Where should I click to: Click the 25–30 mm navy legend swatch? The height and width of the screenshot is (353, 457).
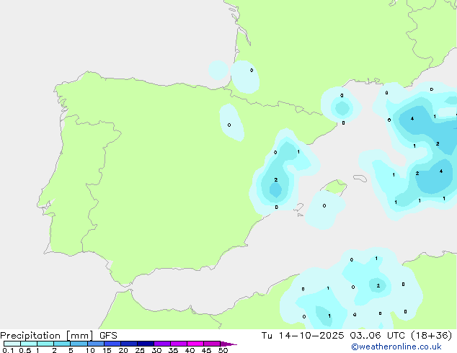pyautogui.click(x=146, y=344)
